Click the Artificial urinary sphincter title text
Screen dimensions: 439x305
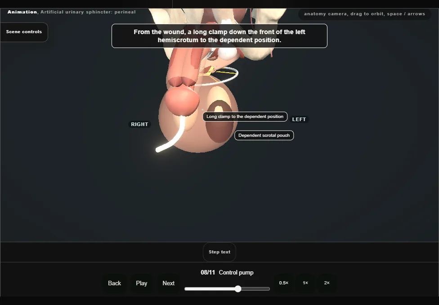[88, 12]
